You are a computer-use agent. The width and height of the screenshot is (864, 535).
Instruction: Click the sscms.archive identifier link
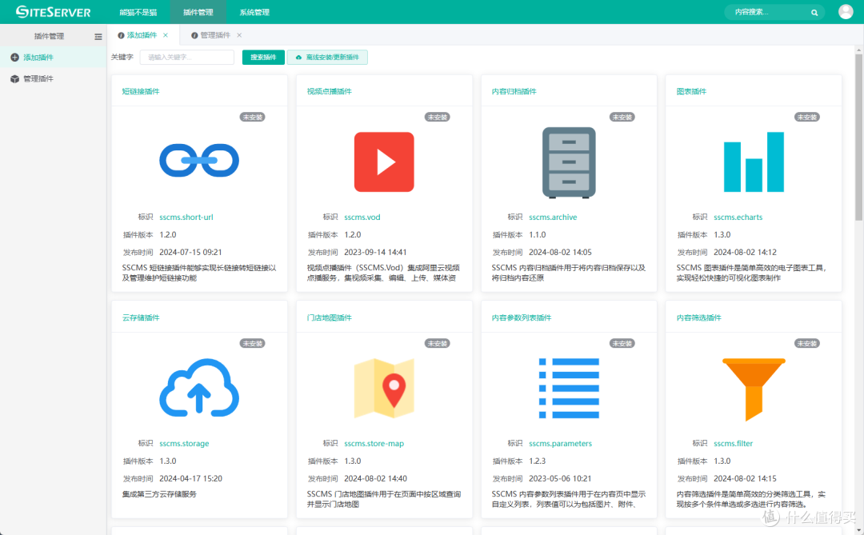[x=553, y=217]
